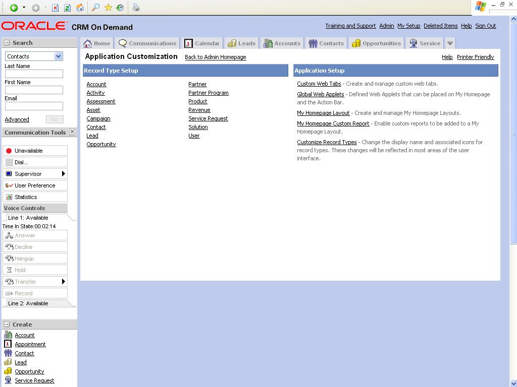Open the Home tab
The height and width of the screenshot is (387, 517).
[x=96, y=43]
